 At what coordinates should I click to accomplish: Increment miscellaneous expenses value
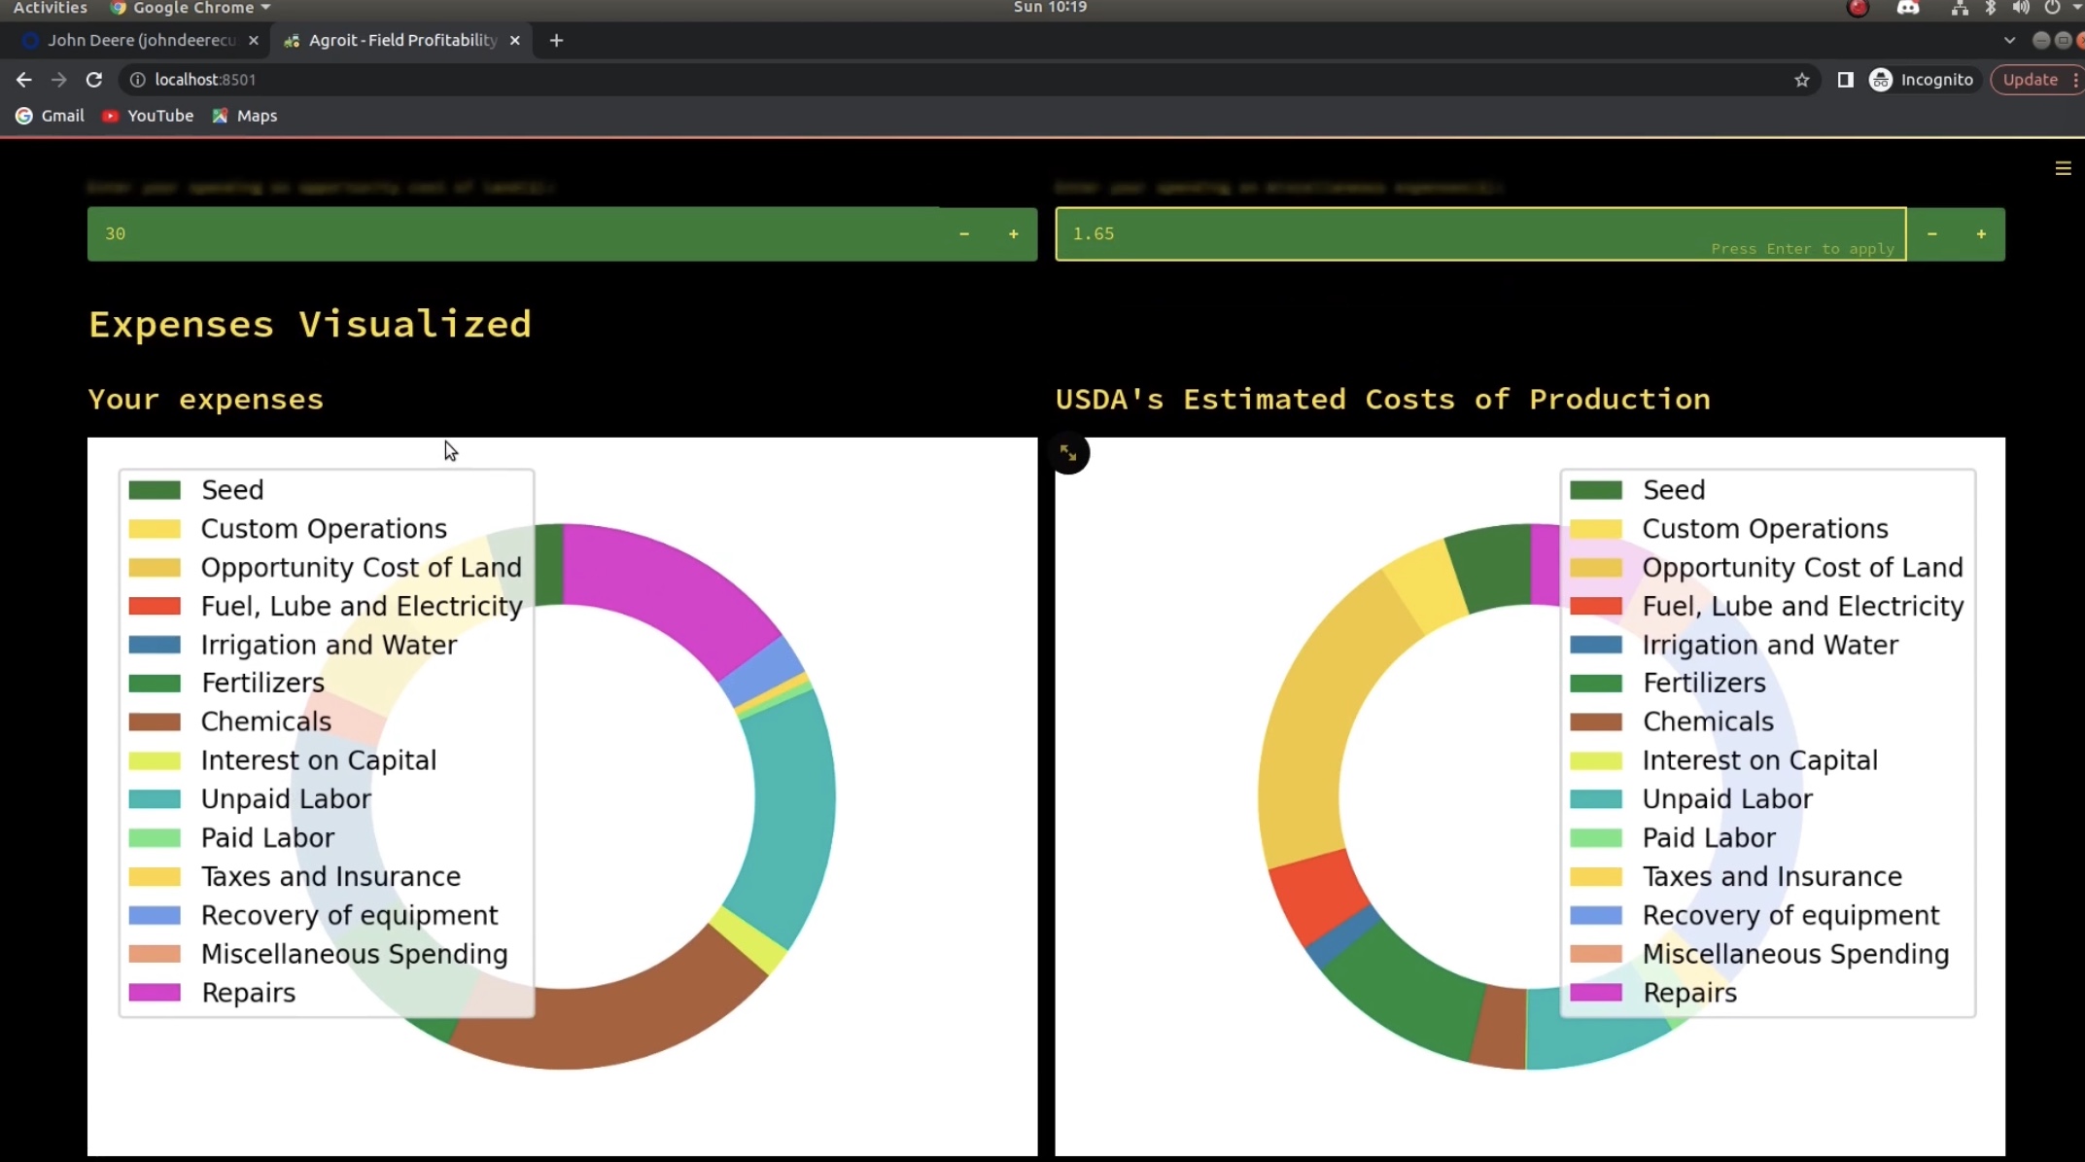(1980, 234)
